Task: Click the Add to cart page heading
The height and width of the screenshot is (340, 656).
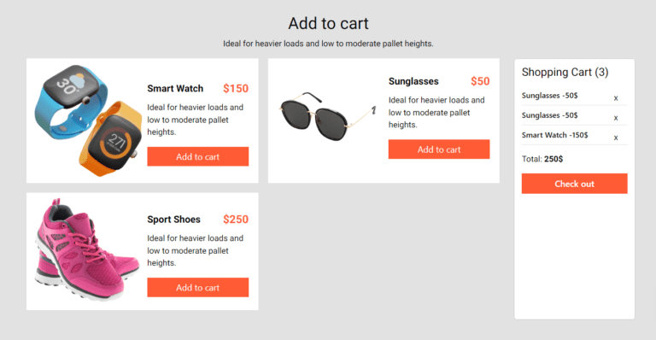Action: [328, 23]
